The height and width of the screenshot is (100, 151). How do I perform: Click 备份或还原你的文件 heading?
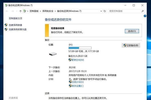pyautogui.click(x=58, y=20)
